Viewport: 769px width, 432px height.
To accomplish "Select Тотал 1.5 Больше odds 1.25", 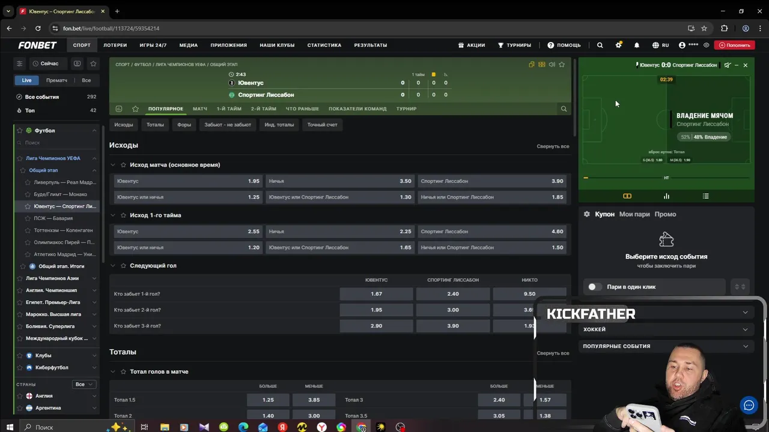I will click(268, 400).
